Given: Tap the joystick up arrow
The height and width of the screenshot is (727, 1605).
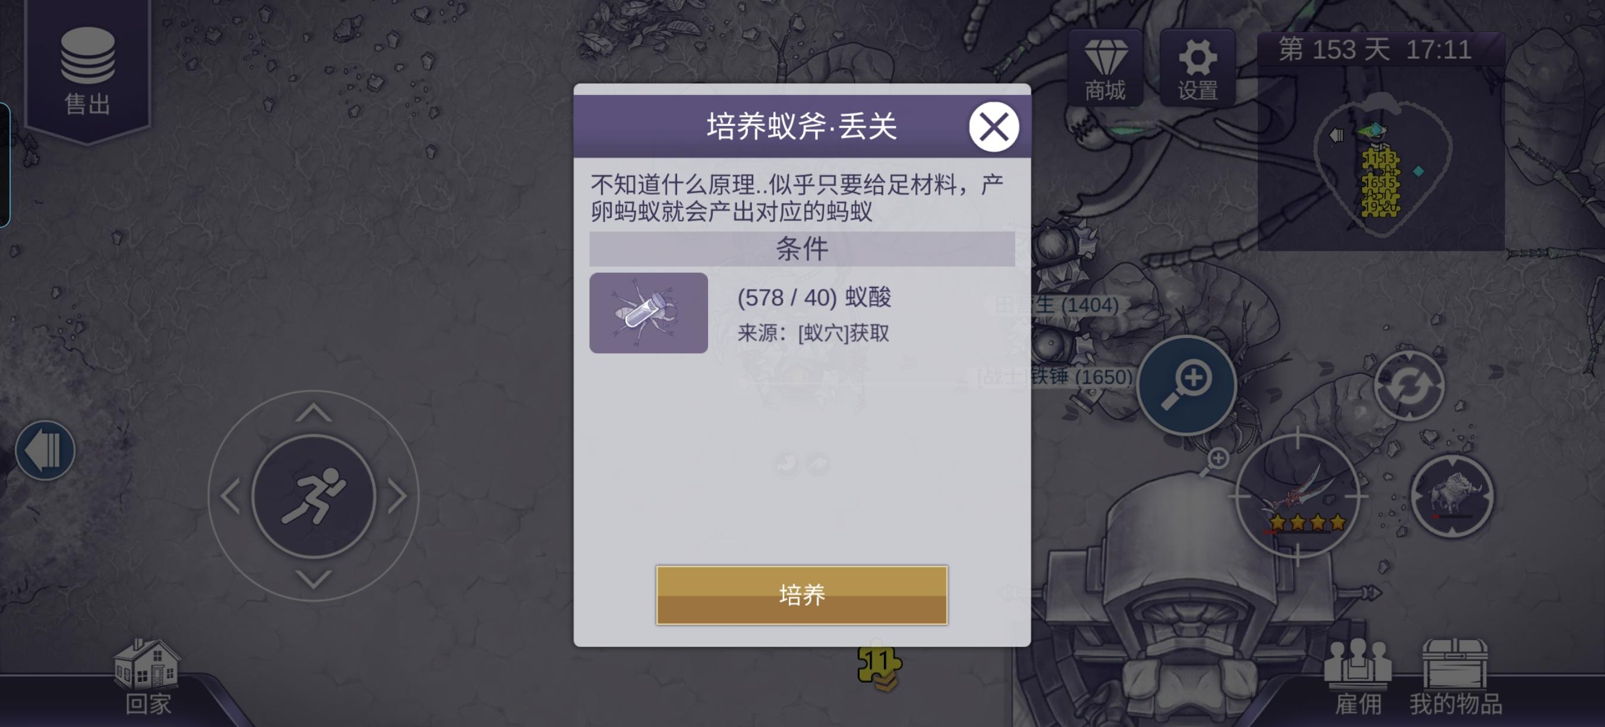Looking at the screenshot, I should coord(313,412).
